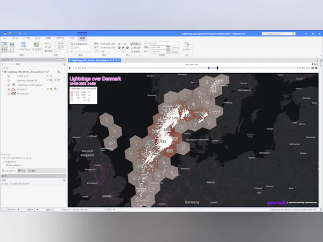Open Map Options ribbon icon
Image resolution: width=323 pixels, height=242 pixels.
coord(12,47)
